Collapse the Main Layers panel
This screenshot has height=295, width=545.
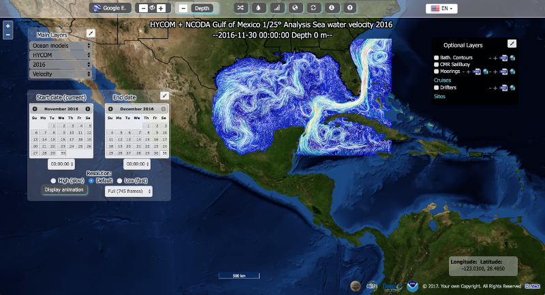(x=91, y=33)
